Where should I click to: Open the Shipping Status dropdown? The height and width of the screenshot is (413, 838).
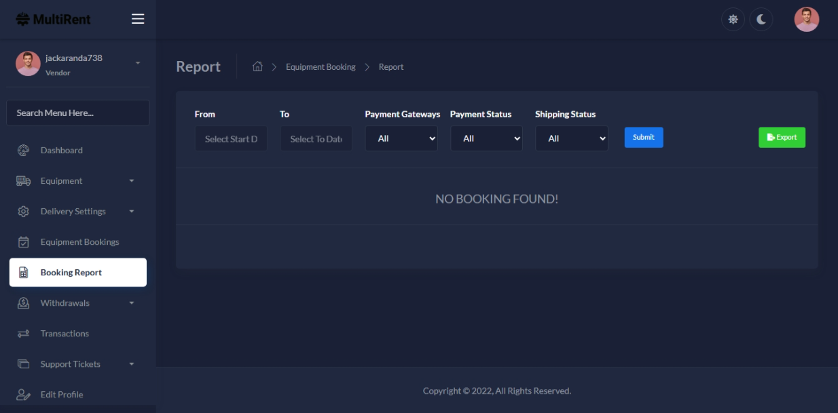tap(571, 138)
